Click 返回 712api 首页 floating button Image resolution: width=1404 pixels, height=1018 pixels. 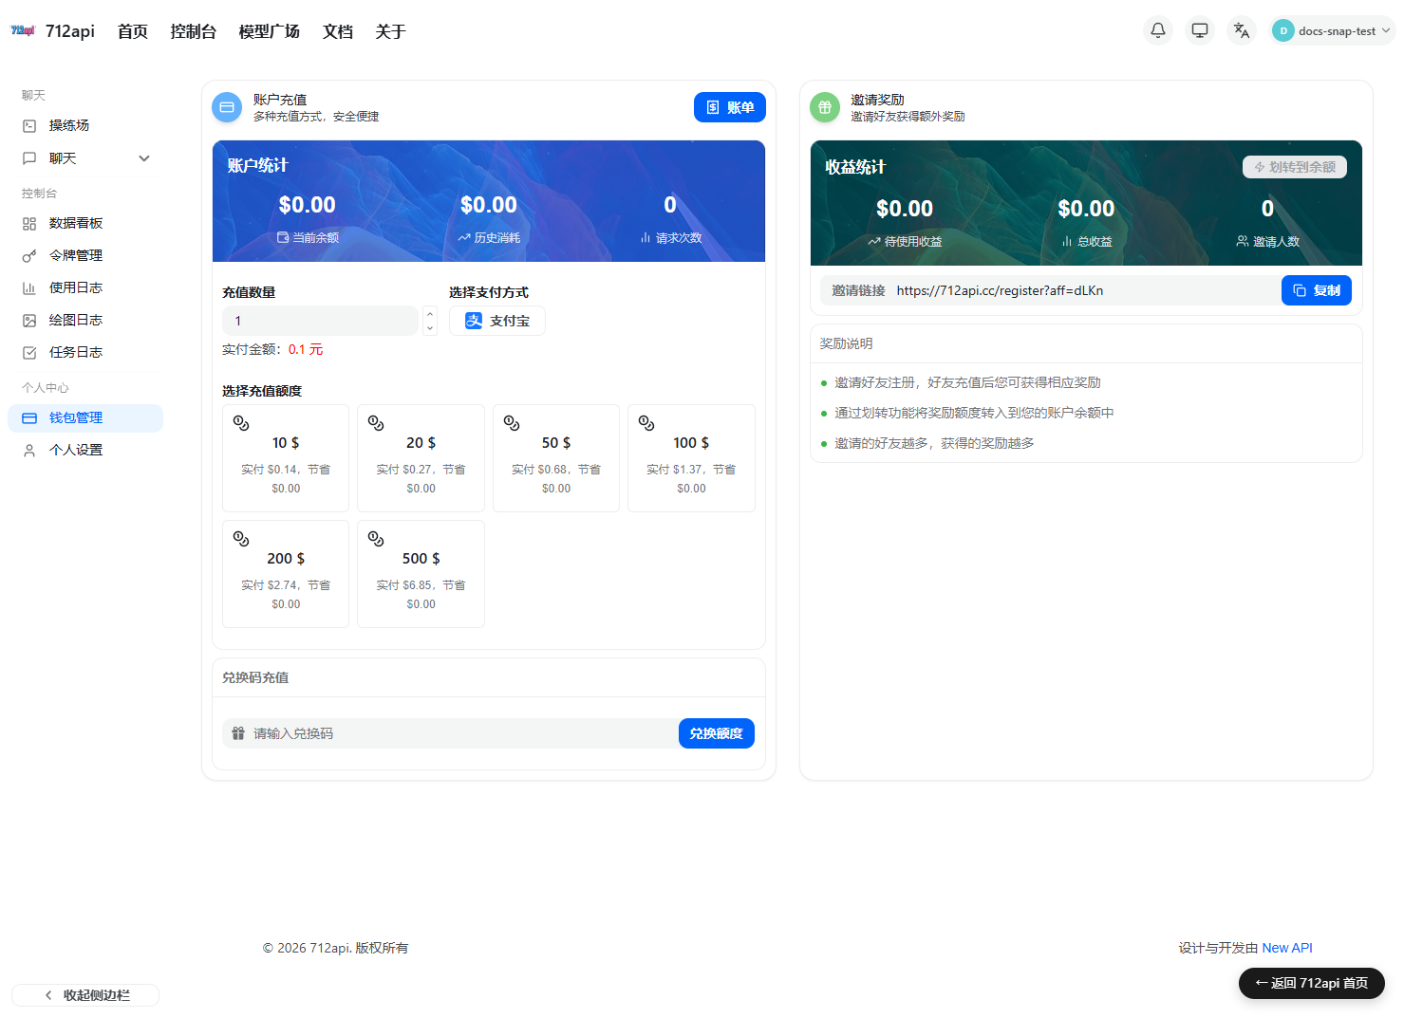click(1312, 983)
